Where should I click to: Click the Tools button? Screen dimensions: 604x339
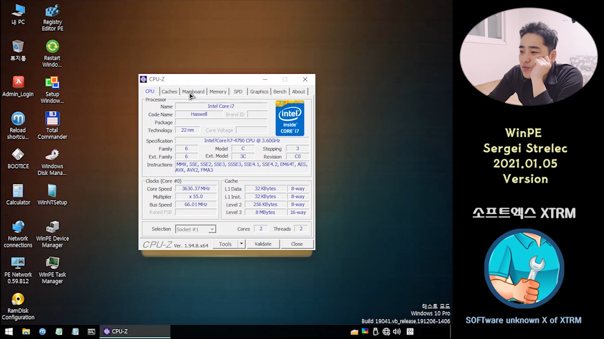coord(226,244)
